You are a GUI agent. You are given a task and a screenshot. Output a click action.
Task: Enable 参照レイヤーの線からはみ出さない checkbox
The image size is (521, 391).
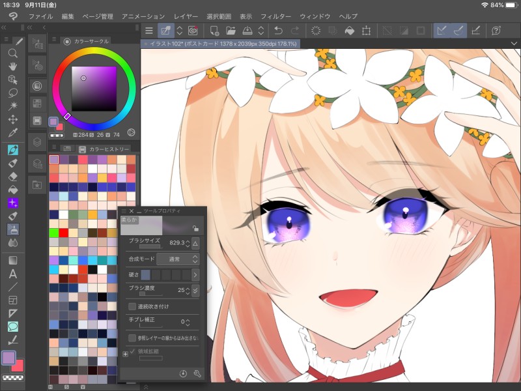pos(132,338)
